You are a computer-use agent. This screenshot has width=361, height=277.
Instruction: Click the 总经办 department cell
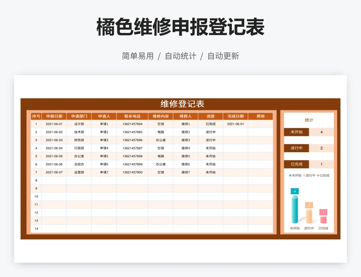point(79,164)
